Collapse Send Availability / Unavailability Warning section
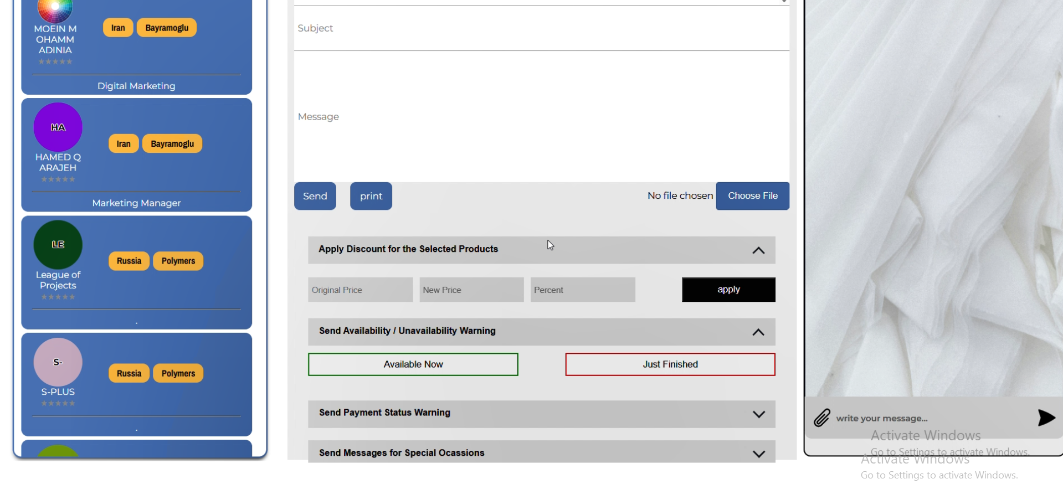The image size is (1063, 484). [x=758, y=332]
